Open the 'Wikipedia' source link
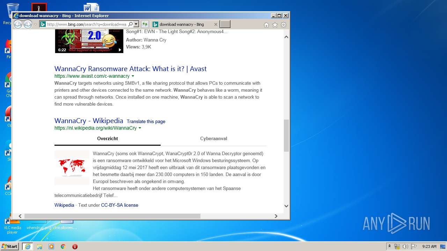The height and width of the screenshot is (251, 447). pyautogui.click(x=64, y=205)
